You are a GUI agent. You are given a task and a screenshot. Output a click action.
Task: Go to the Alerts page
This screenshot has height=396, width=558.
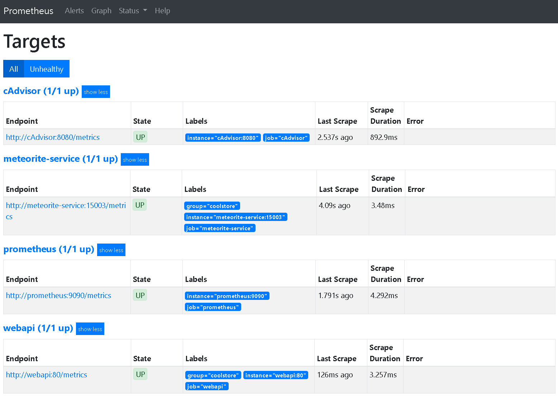pos(74,11)
